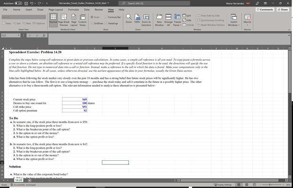Click Zoom to Selection
Viewport: 293px width, 188px height.
pyautogui.click(x=146, y=20)
